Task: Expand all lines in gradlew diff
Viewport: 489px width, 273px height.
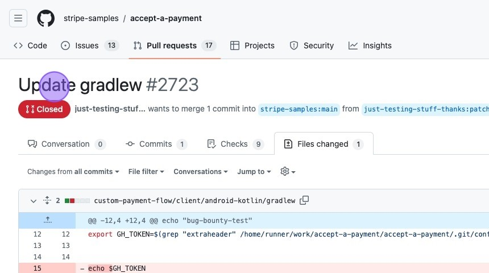Action: pos(47,200)
